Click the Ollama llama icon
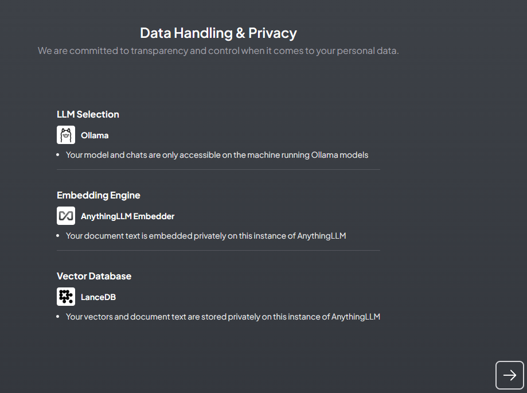527x393 pixels. point(66,135)
